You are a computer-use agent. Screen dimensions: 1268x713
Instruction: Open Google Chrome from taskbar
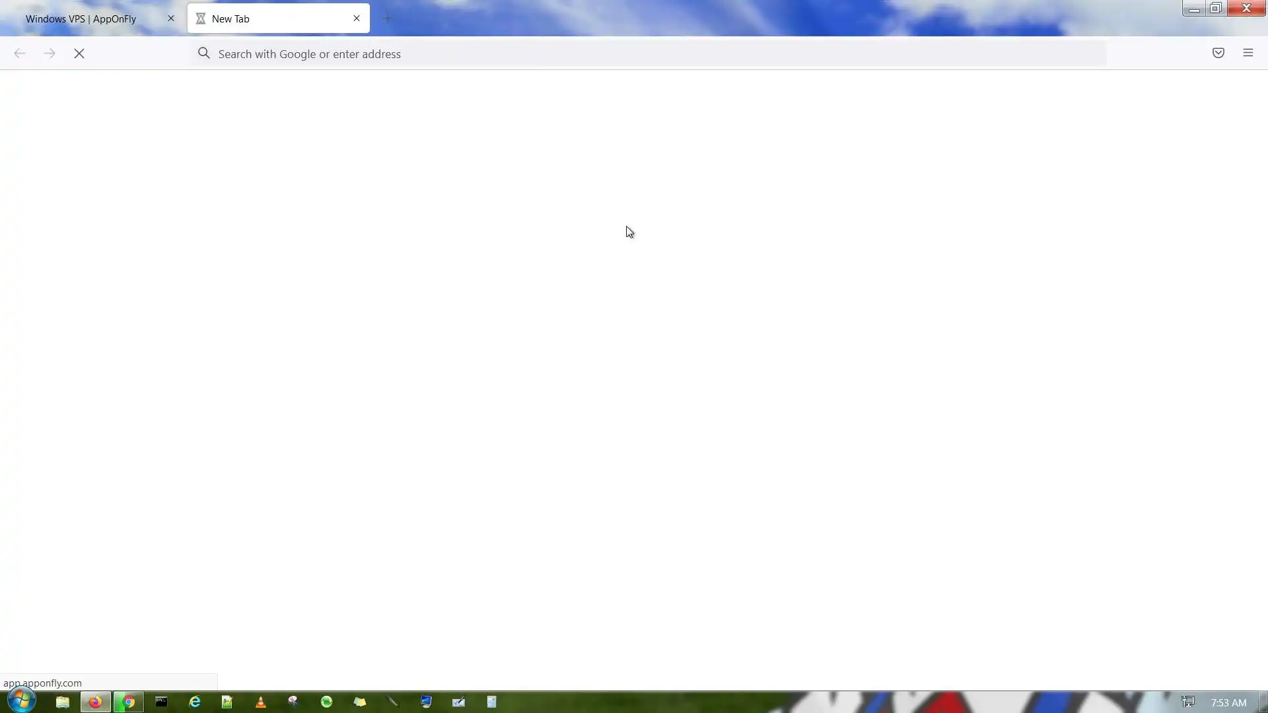tap(129, 702)
